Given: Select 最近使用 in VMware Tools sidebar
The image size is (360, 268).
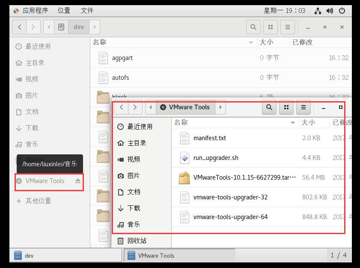Looking at the screenshot, I should point(141,126).
